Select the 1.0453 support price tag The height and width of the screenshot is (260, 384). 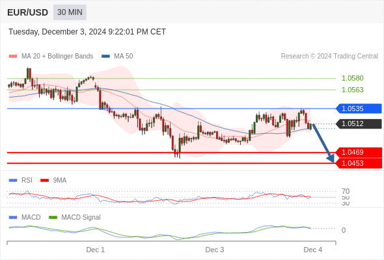359,163
